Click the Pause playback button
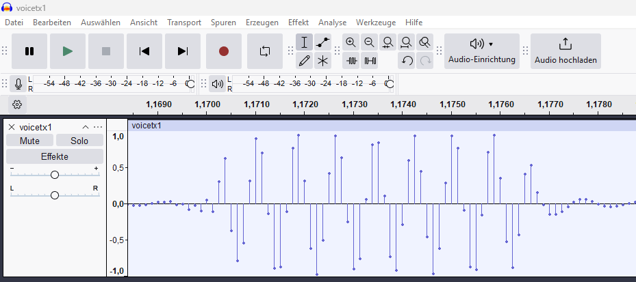636x282 pixels. [x=29, y=51]
